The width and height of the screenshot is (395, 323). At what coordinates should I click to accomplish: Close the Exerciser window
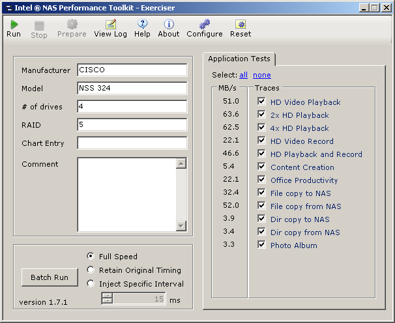point(386,8)
